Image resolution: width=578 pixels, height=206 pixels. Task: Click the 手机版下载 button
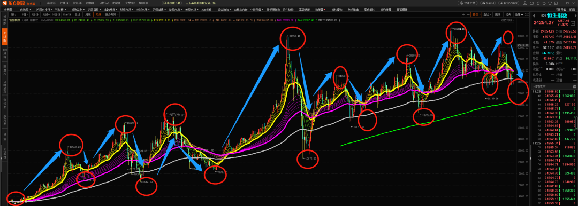[x=172, y=3]
